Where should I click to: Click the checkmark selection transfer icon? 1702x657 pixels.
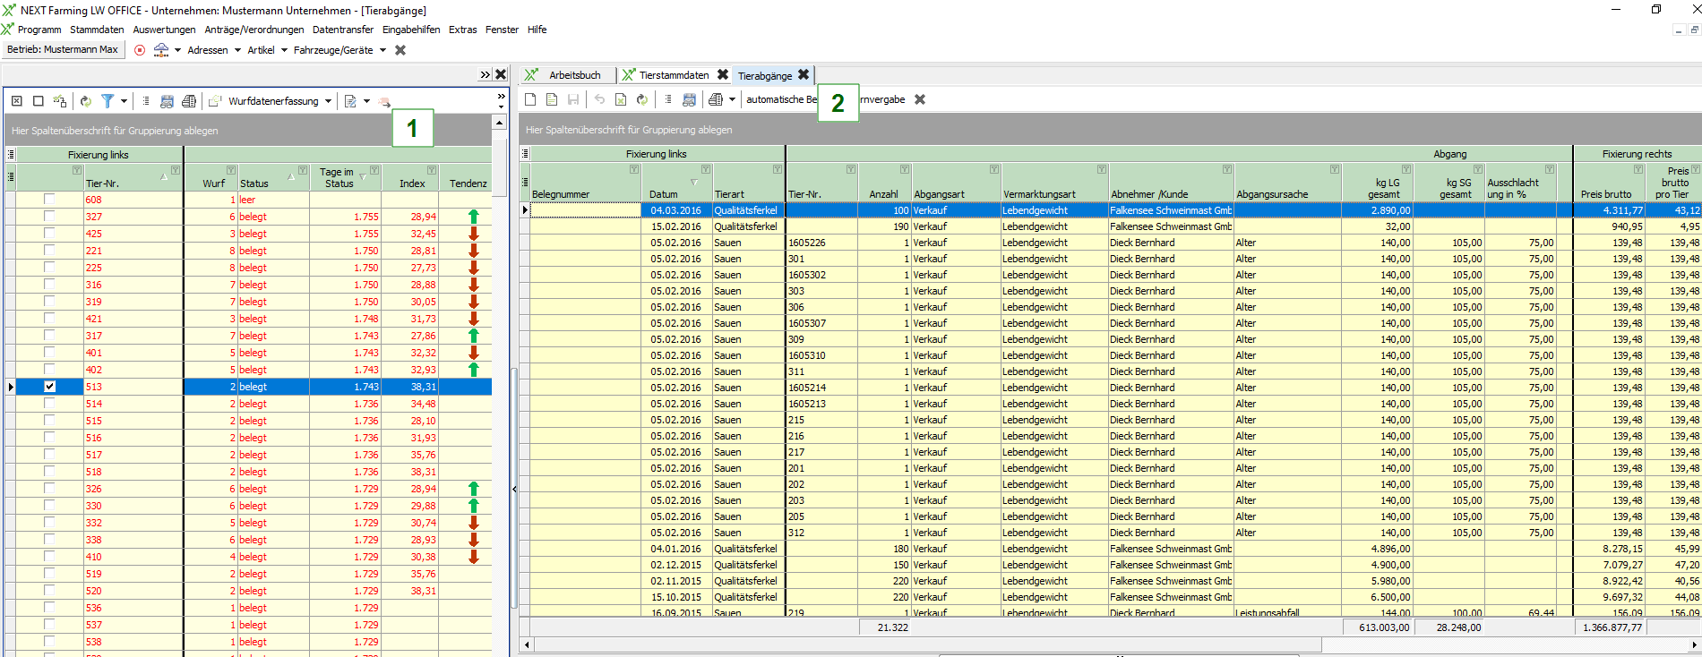pos(60,101)
